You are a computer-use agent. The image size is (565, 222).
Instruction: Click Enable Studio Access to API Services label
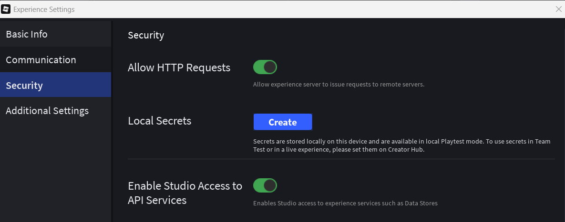(185, 193)
